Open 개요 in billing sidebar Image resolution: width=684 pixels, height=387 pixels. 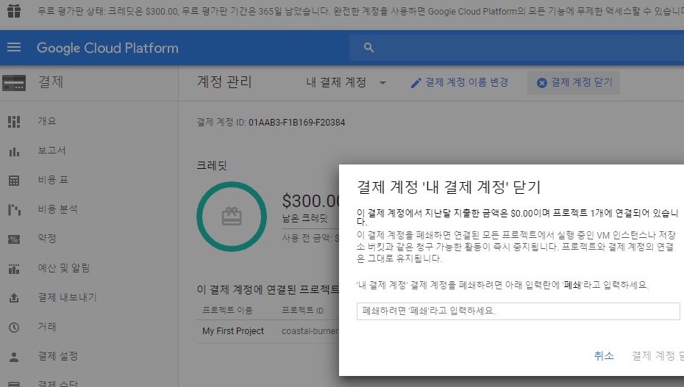coord(47,121)
